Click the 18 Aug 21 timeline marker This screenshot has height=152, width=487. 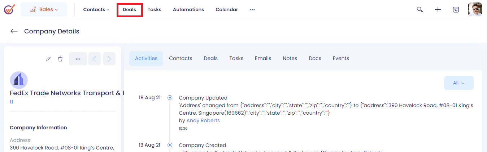click(x=170, y=97)
